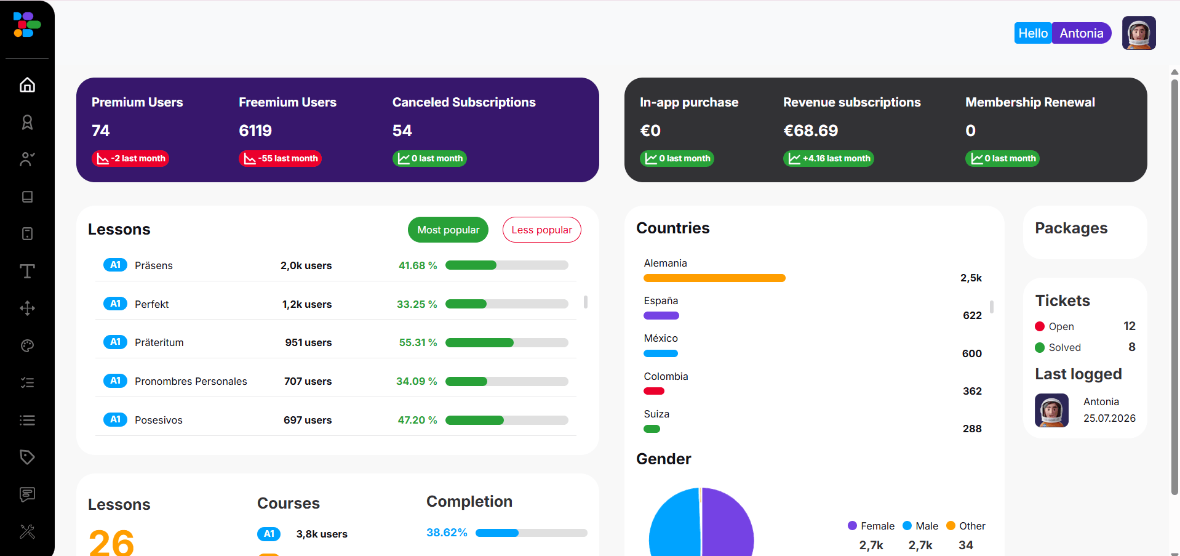Viewport: 1180px width, 556px height.
Task: Select the tablet device icon in the sidebar
Action: click(x=27, y=234)
